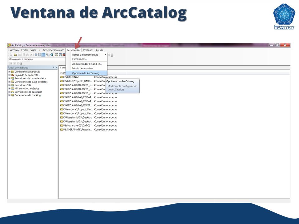This screenshot has height=224, width=299.
Task: Expand the Mis servicios alojados node
Action: [9, 89]
